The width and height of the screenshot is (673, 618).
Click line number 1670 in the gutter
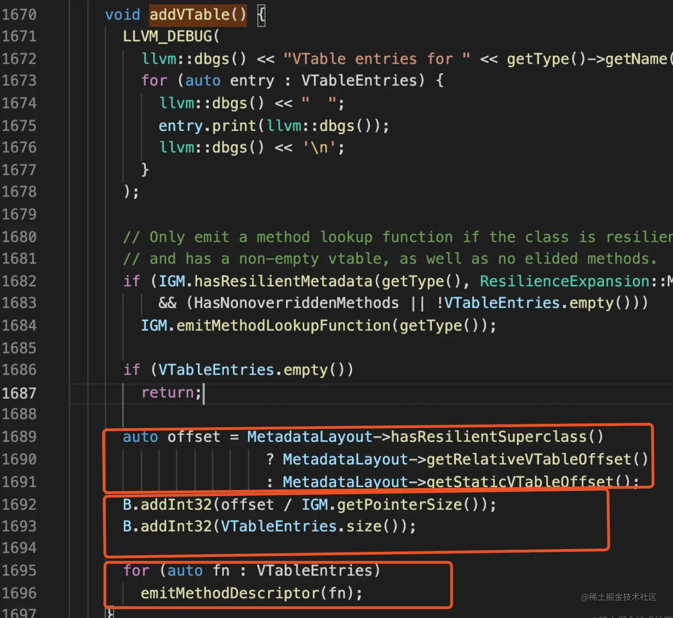19,15
